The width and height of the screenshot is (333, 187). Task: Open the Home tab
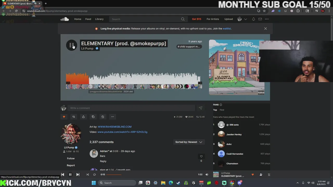coord(78,19)
